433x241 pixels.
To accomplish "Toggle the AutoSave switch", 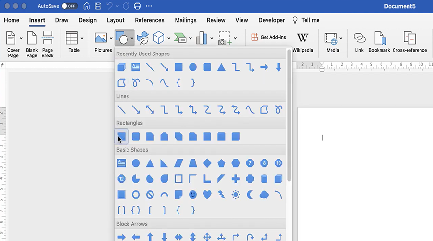I will (70, 6).
